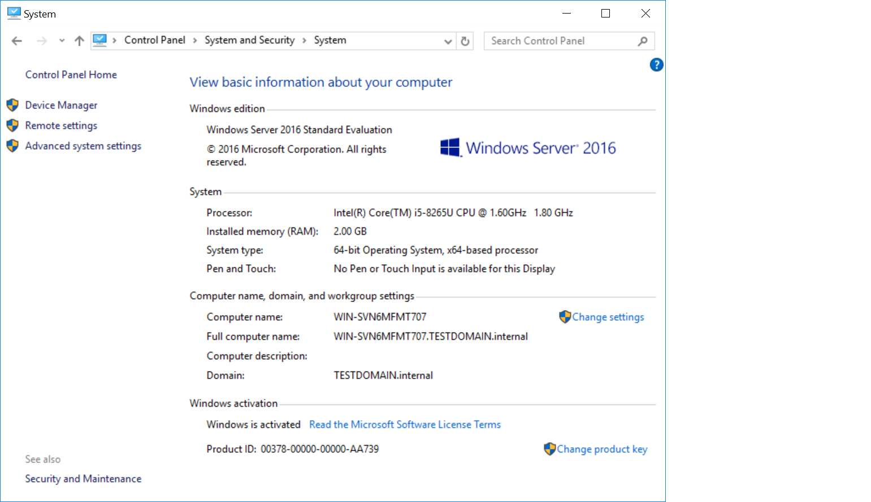Screen dimensions: 871x502
Task: Click shield icon beside Advanced system settings
Action: coord(12,146)
